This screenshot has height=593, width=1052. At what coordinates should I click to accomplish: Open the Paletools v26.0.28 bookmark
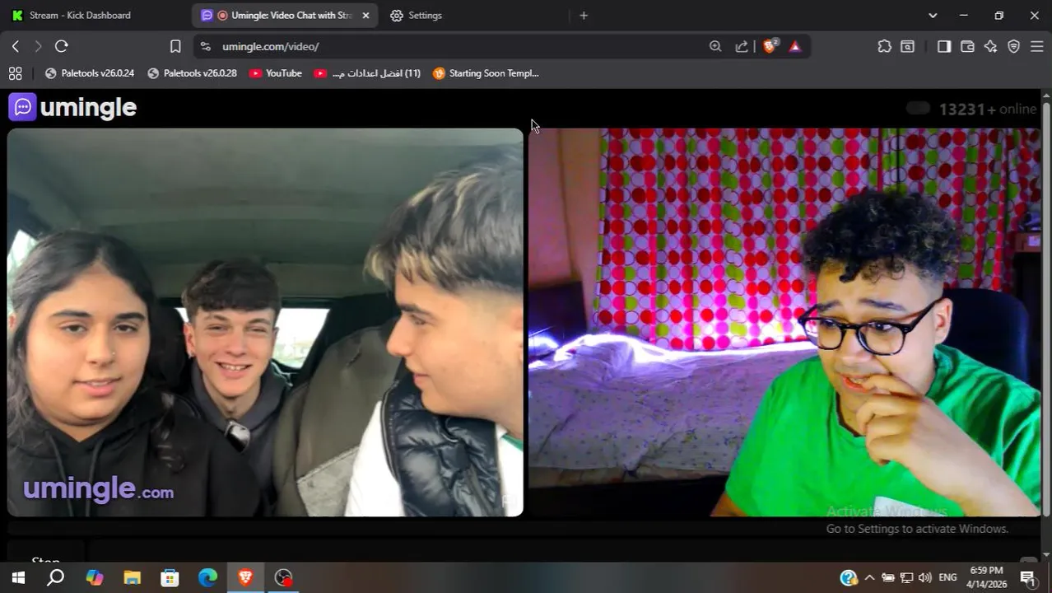click(192, 73)
